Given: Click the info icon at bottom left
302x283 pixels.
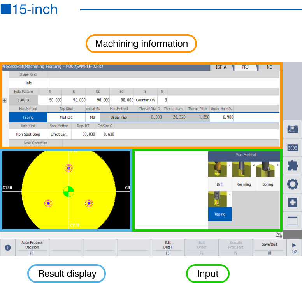Looking at the screenshot, I should pos(8,248).
